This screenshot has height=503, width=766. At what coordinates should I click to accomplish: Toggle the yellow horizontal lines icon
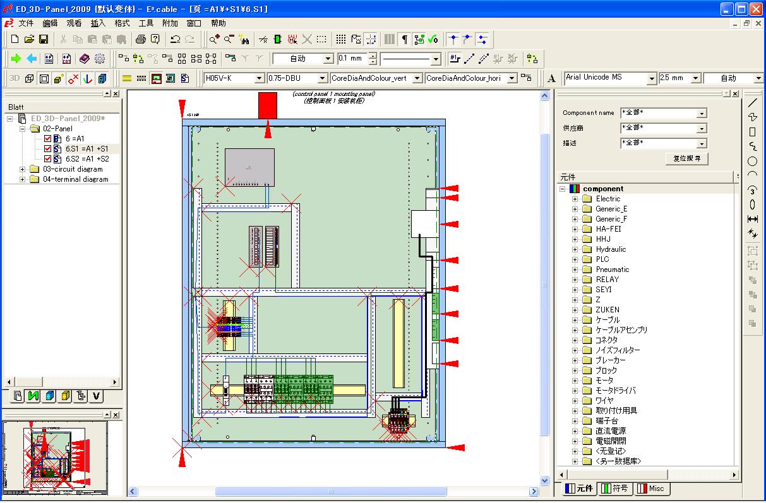[126, 78]
